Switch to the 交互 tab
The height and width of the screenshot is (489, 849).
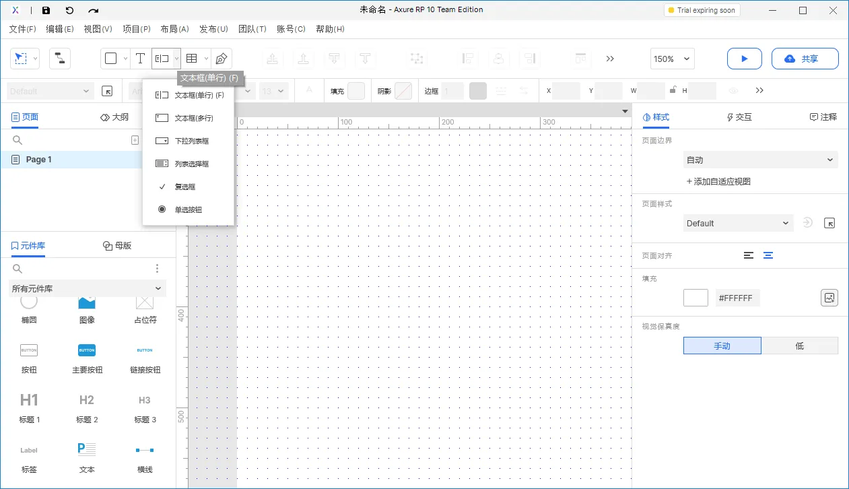point(739,117)
